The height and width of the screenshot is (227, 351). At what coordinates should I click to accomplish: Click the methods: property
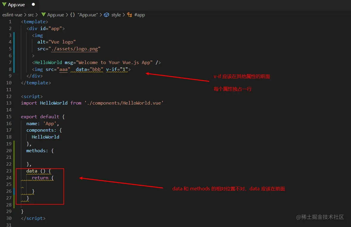37,151
